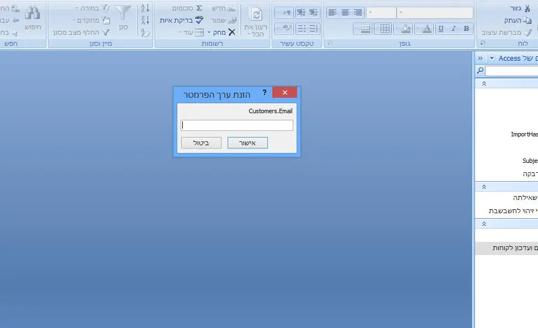Open the font name dropdown
Image resolution: width=538 pixels, height=328 pixels.
point(400,13)
